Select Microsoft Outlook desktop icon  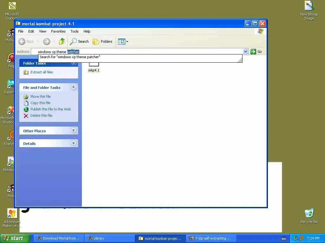pos(12,10)
